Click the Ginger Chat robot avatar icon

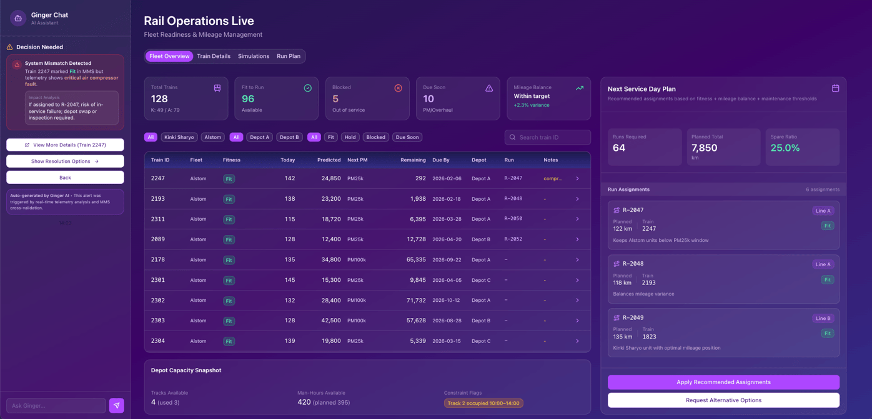coord(18,18)
